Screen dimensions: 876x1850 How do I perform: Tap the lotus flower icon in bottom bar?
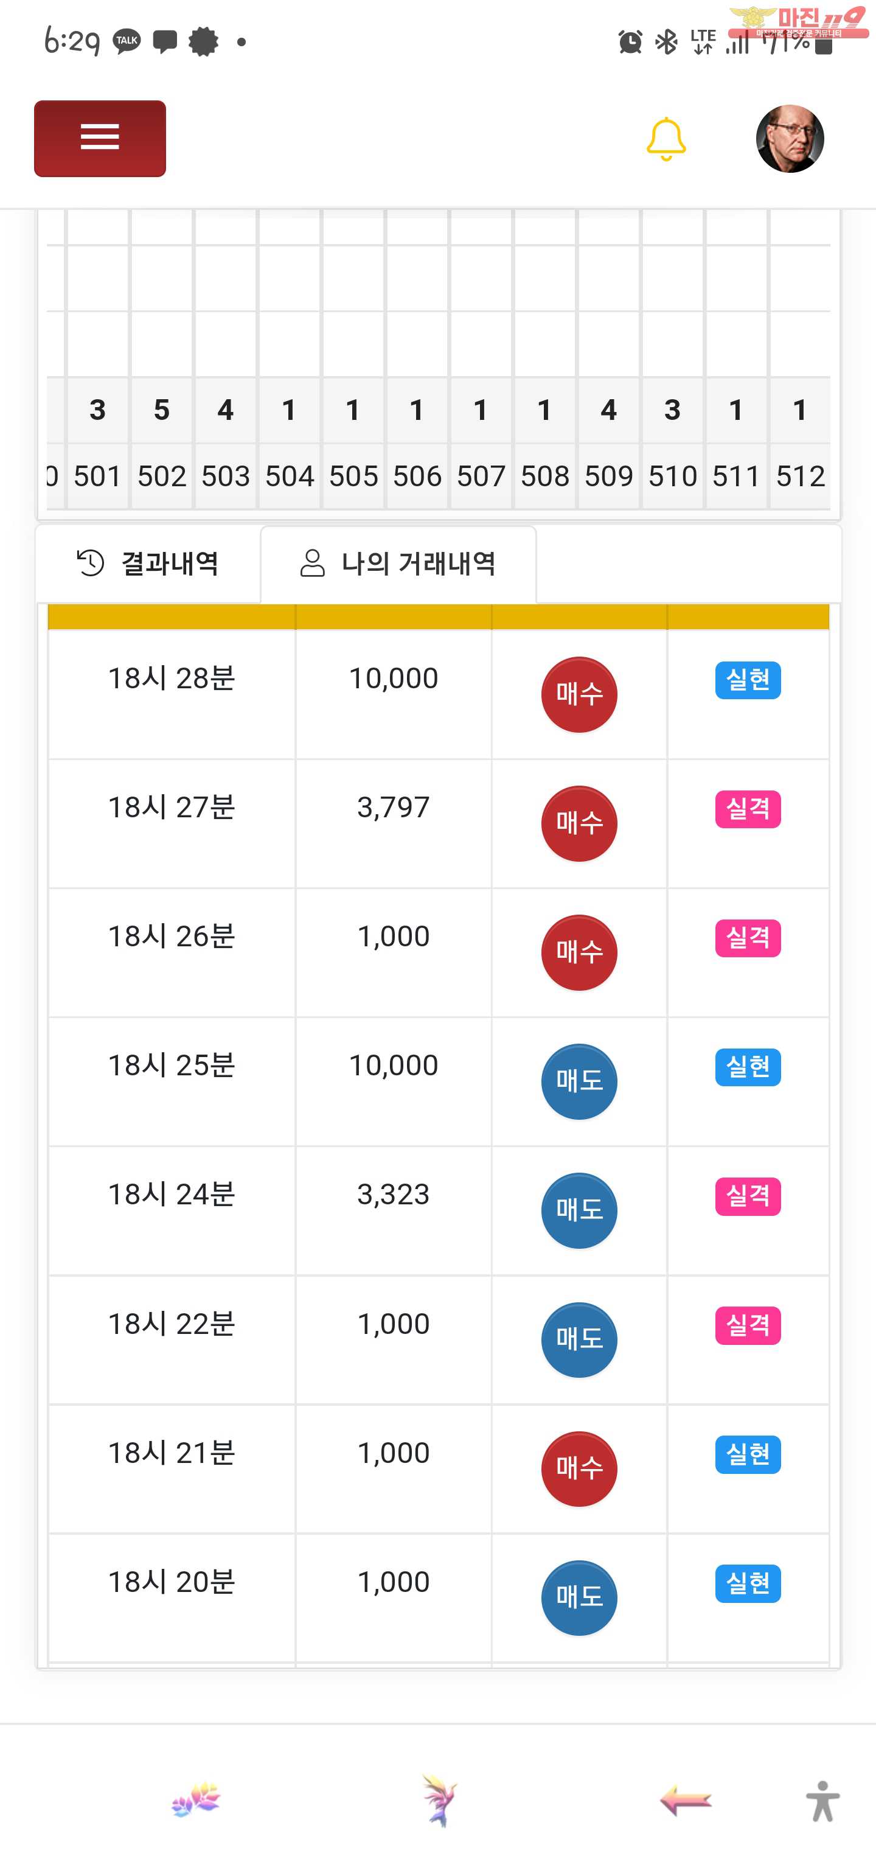pos(196,1798)
